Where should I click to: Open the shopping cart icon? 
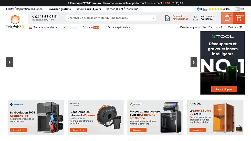click(239, 18)
